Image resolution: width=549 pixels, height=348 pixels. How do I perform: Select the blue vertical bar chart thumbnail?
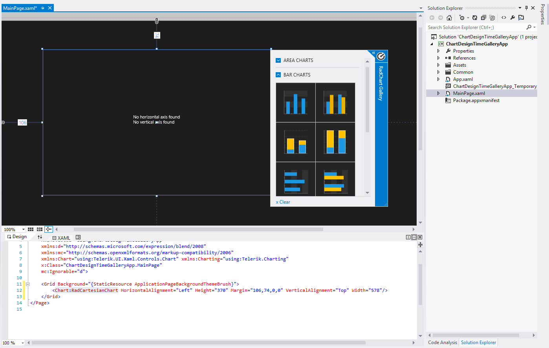pos(296,102)
